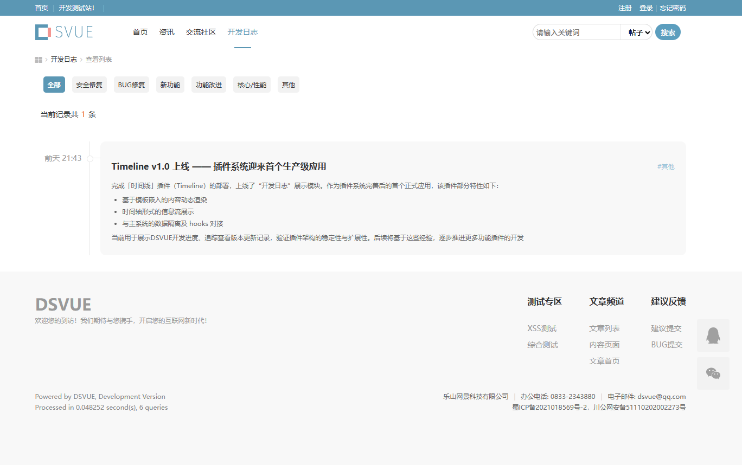Click the breadcrumb home grid icon

(x=39, y=60)
